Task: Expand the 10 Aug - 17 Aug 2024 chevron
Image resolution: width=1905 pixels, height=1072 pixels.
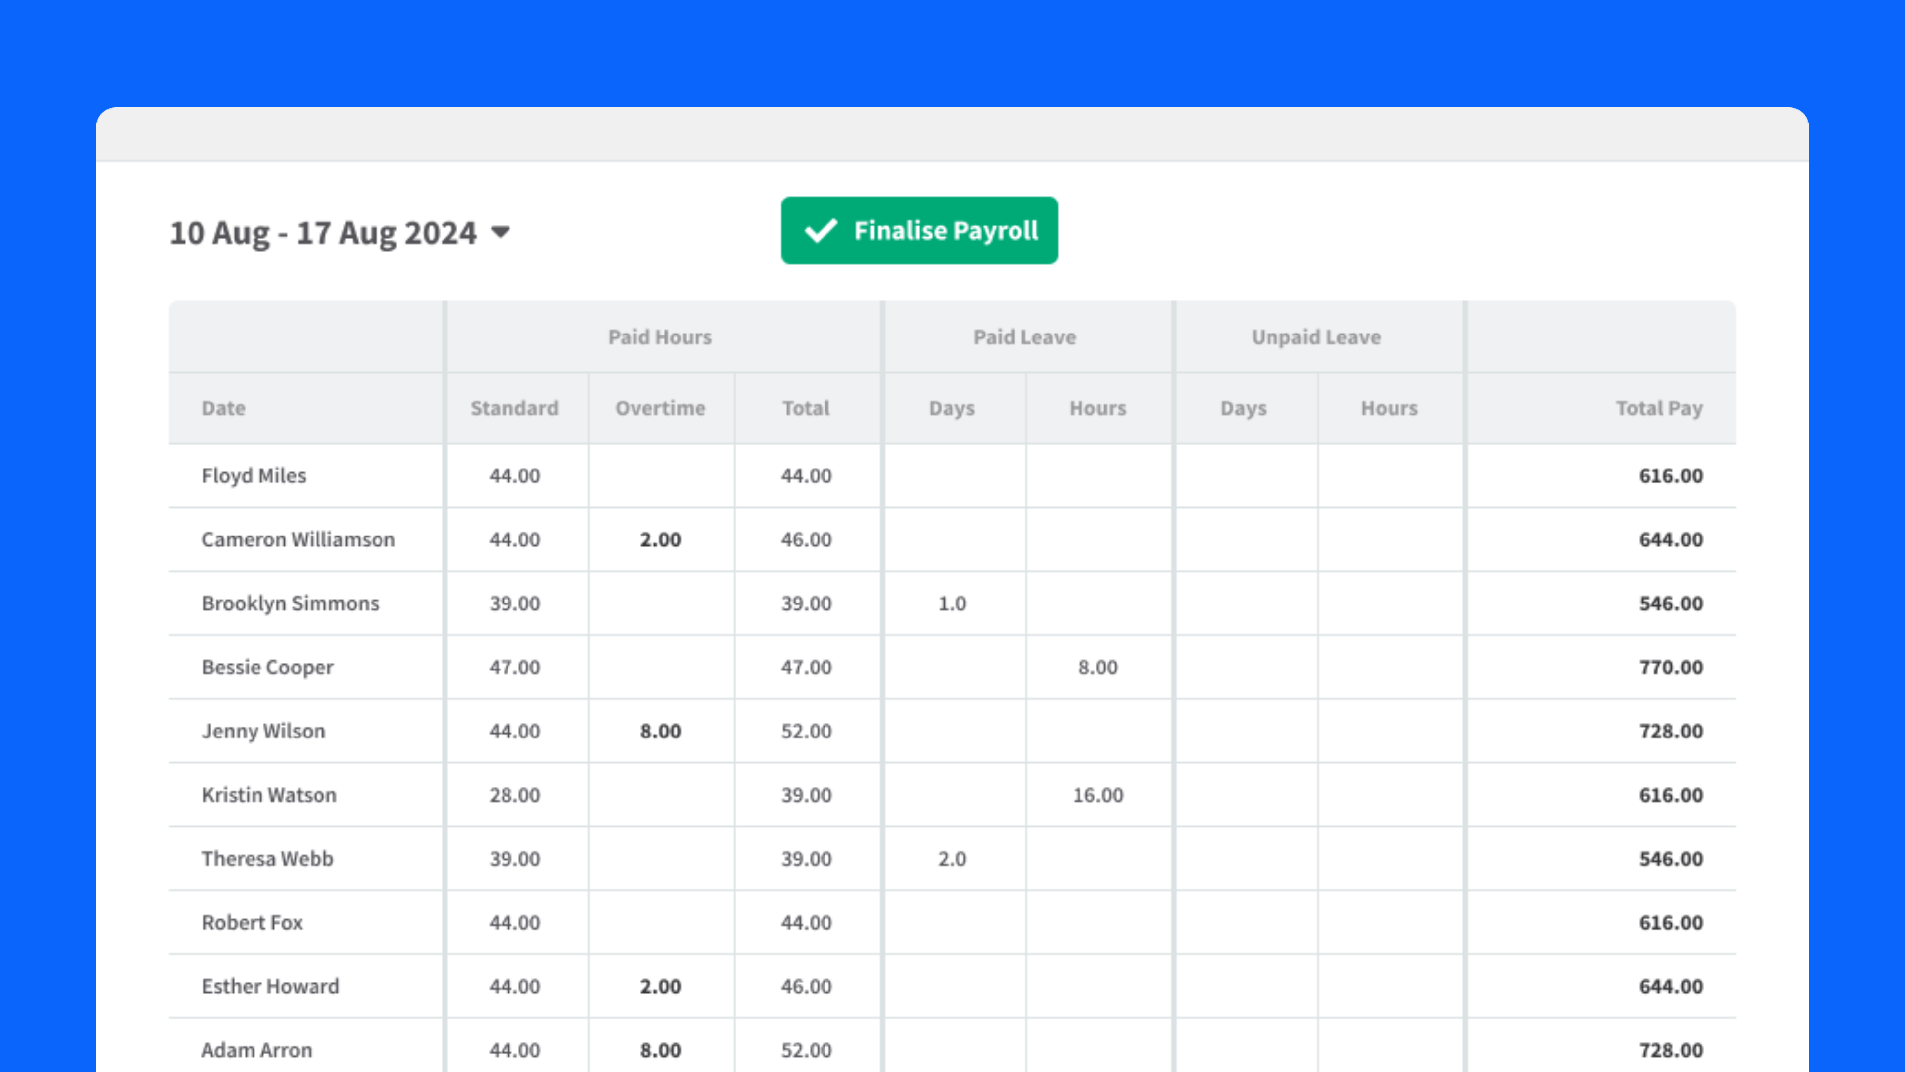Action: tap(500, 232)
